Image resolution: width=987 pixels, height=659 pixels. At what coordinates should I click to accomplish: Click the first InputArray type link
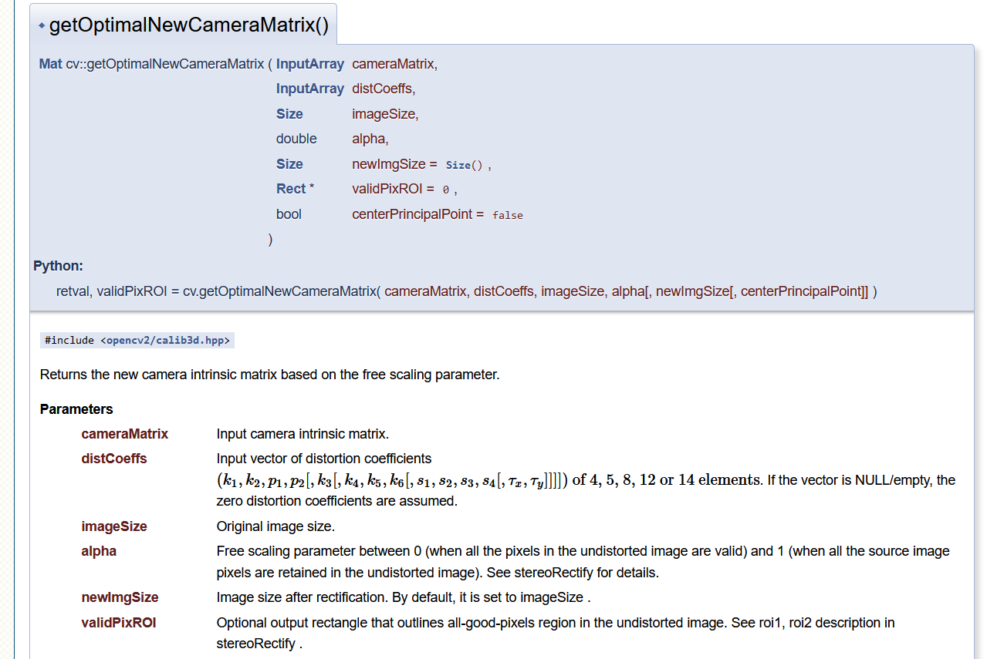[309, 64]
